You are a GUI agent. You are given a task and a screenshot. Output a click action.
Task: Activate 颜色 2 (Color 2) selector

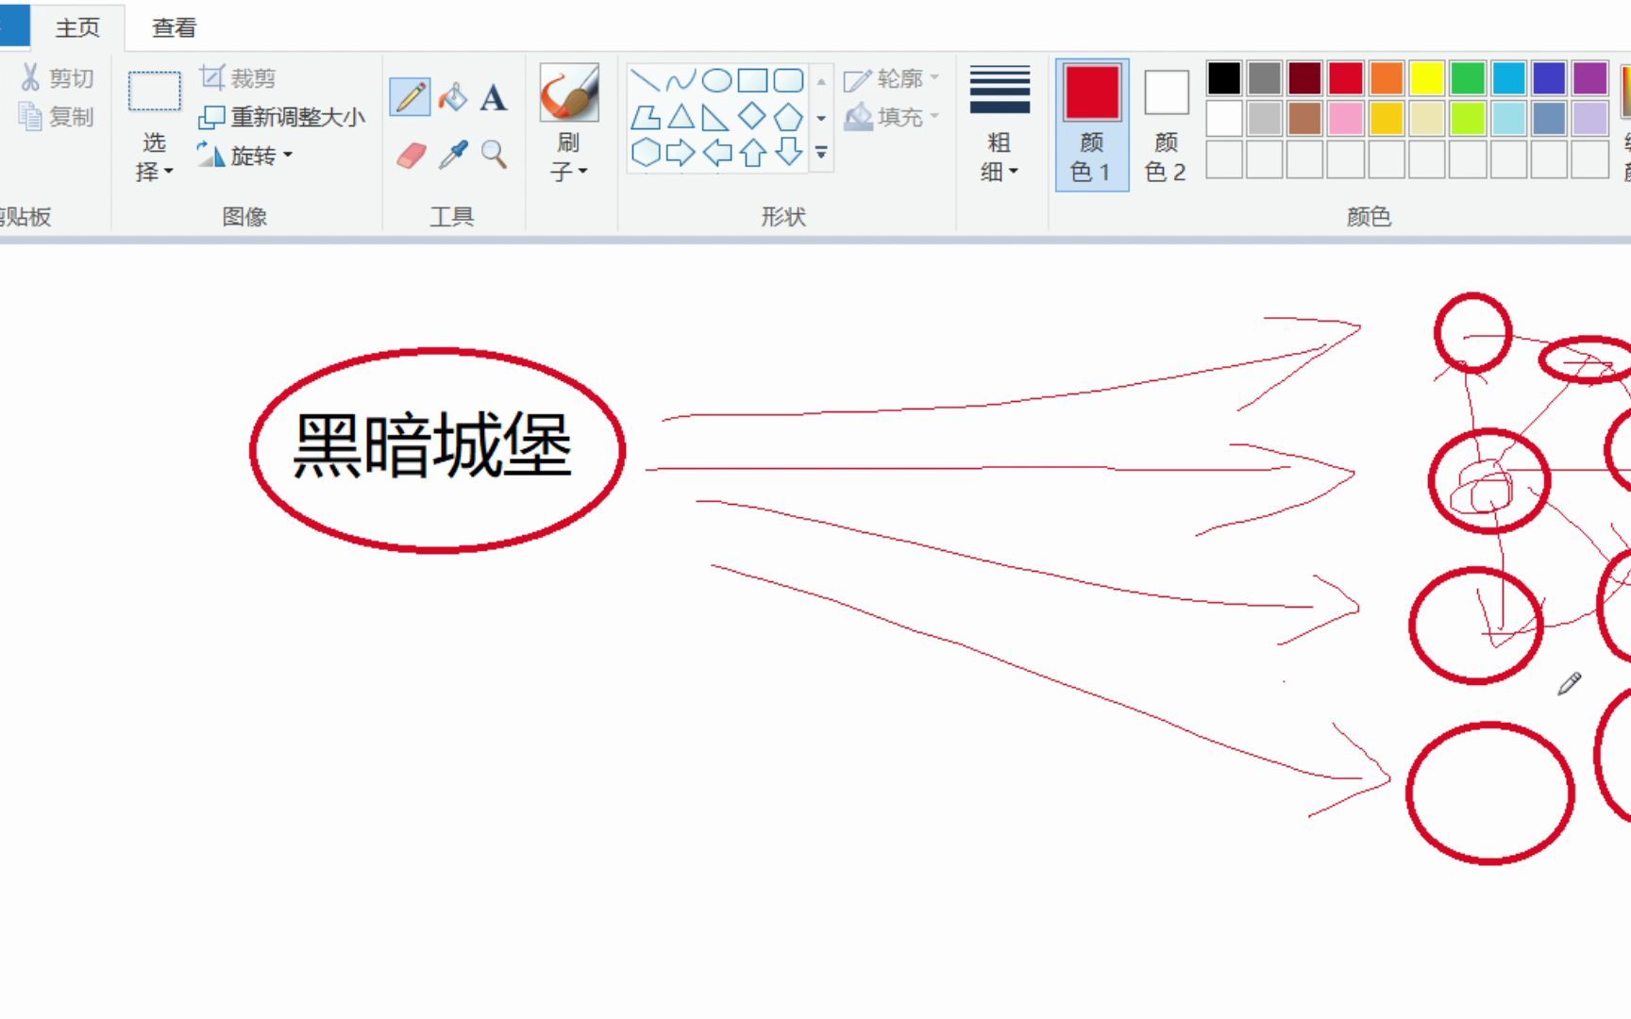(1166, 125)
